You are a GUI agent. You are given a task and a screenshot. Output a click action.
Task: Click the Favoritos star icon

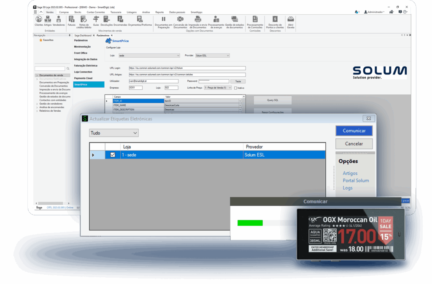(x=41, y=40)
